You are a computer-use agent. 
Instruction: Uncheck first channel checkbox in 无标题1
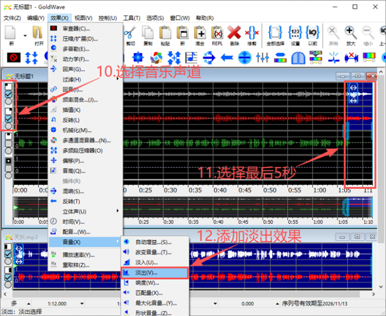(x=9, y=94)
